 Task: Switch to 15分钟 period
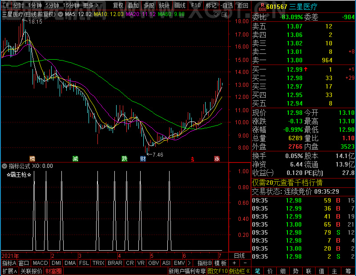pyautogui.click(x=71, y=5)
